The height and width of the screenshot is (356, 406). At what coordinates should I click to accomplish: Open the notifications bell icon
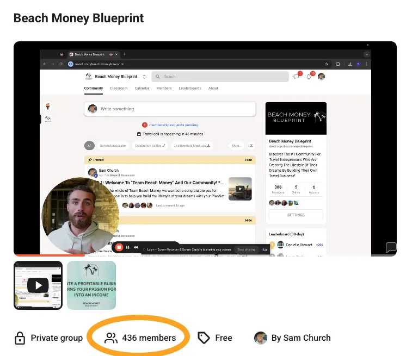click(309, 77)
